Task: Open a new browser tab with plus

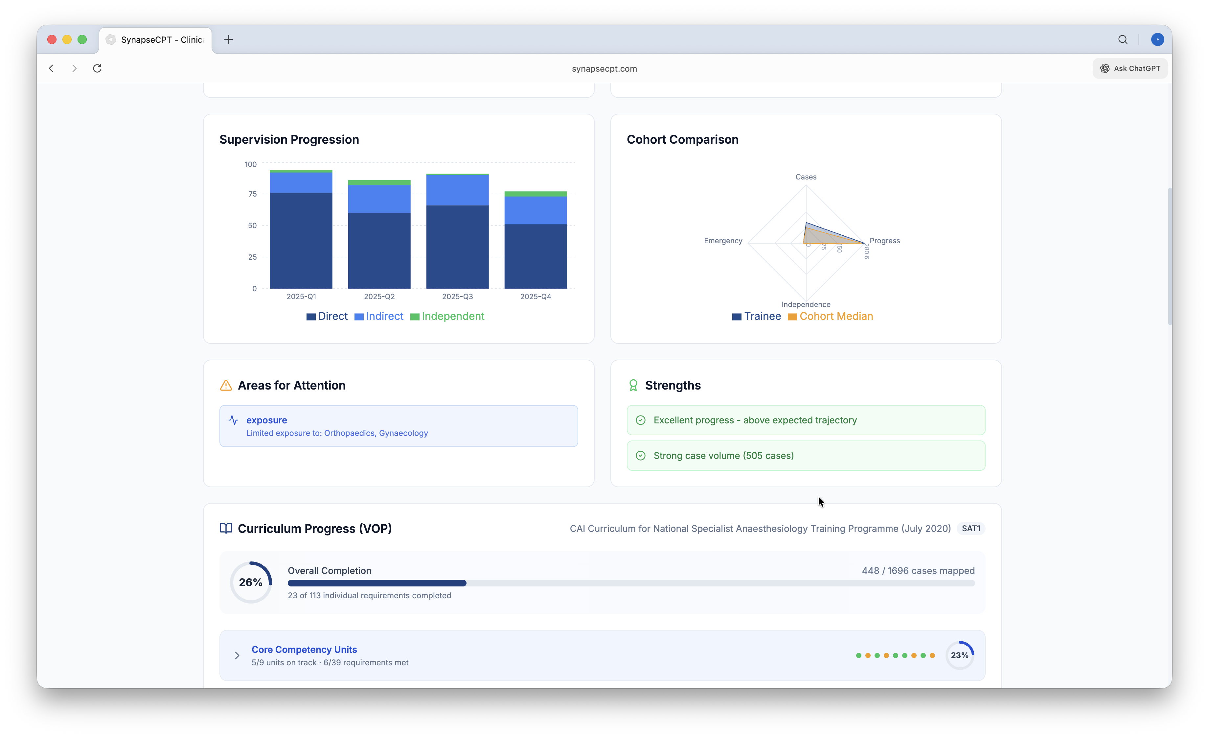Action: coord(229,40)
